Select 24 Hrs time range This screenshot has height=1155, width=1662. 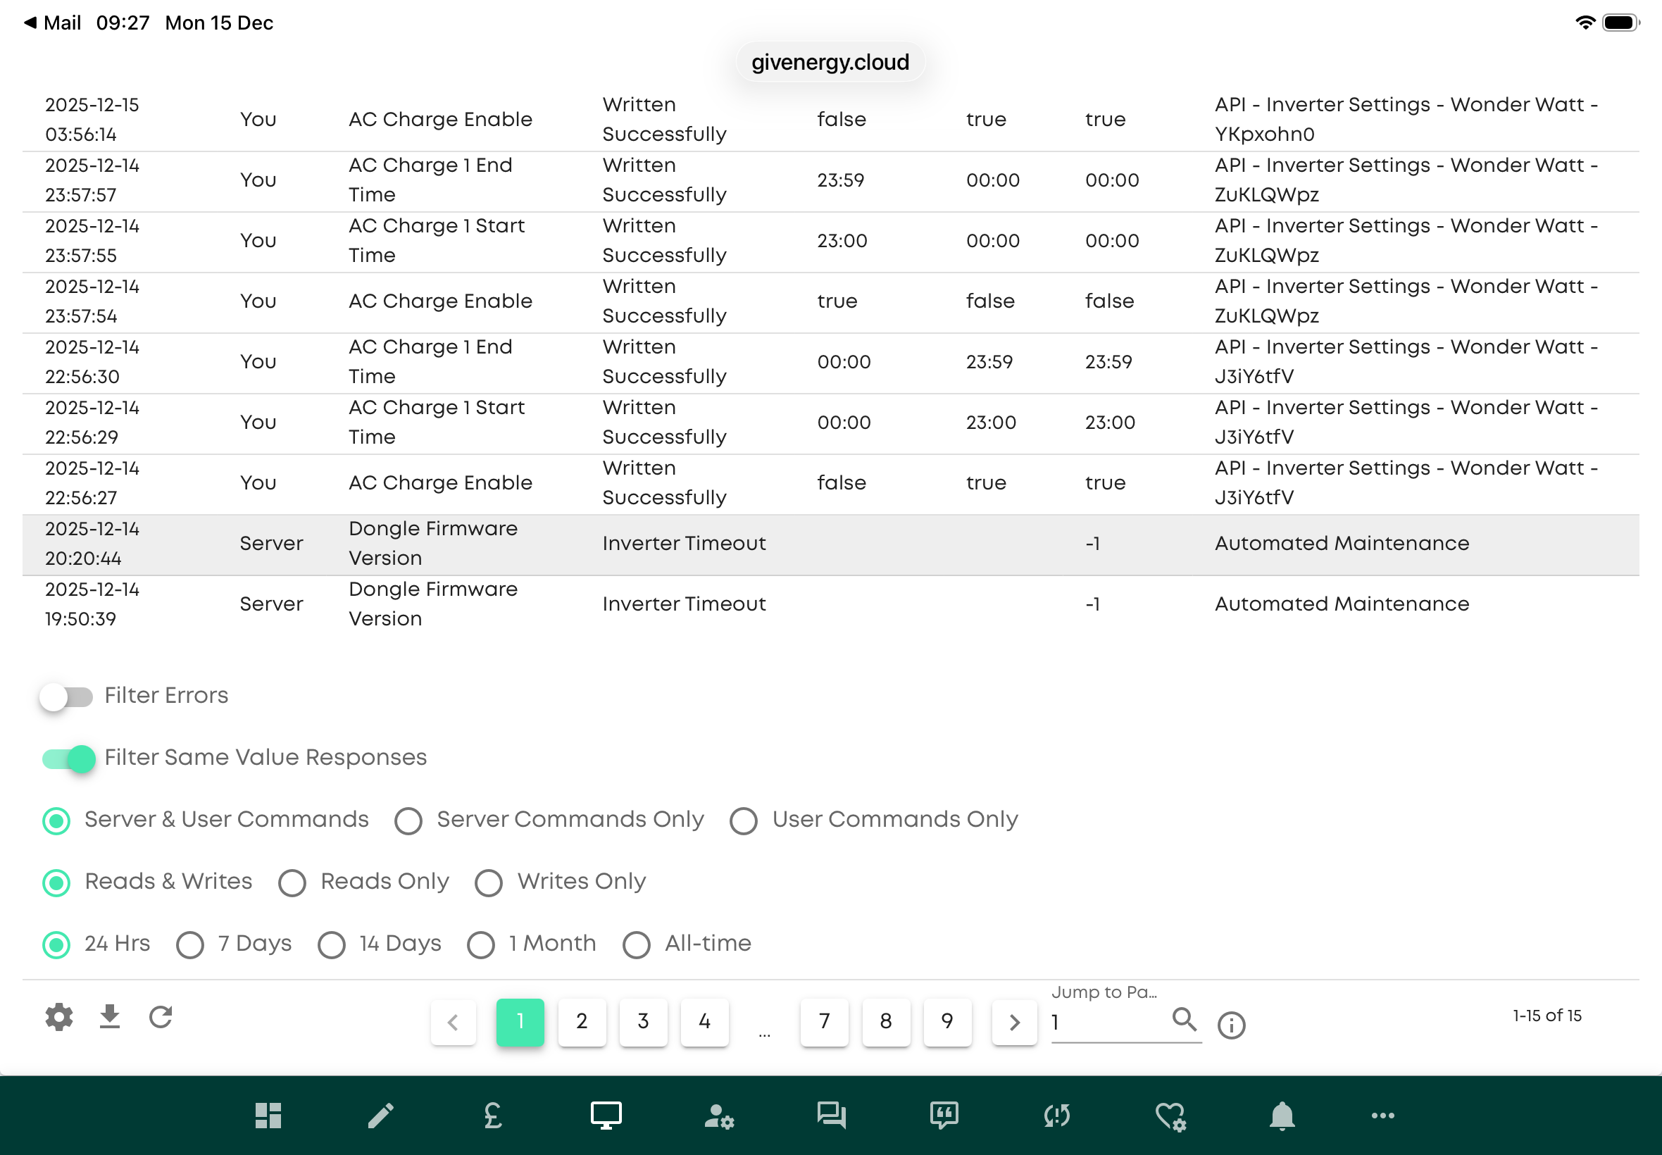56,944
